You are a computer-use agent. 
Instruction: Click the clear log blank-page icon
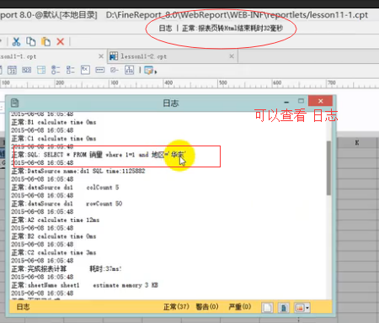(x=267, y=308)
